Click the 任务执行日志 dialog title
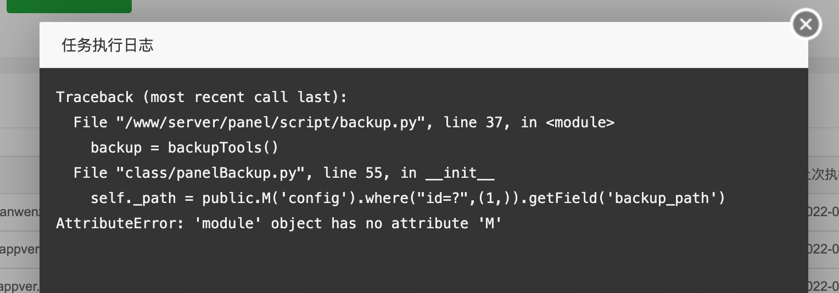 [x=107, y=46]
